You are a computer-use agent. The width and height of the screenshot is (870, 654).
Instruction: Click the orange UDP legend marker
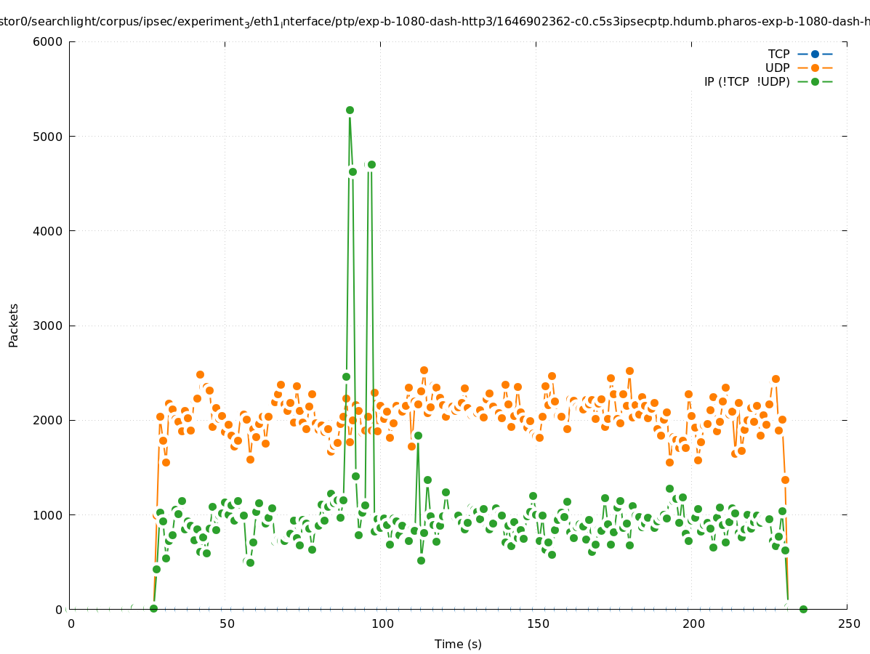pos(815,68)
